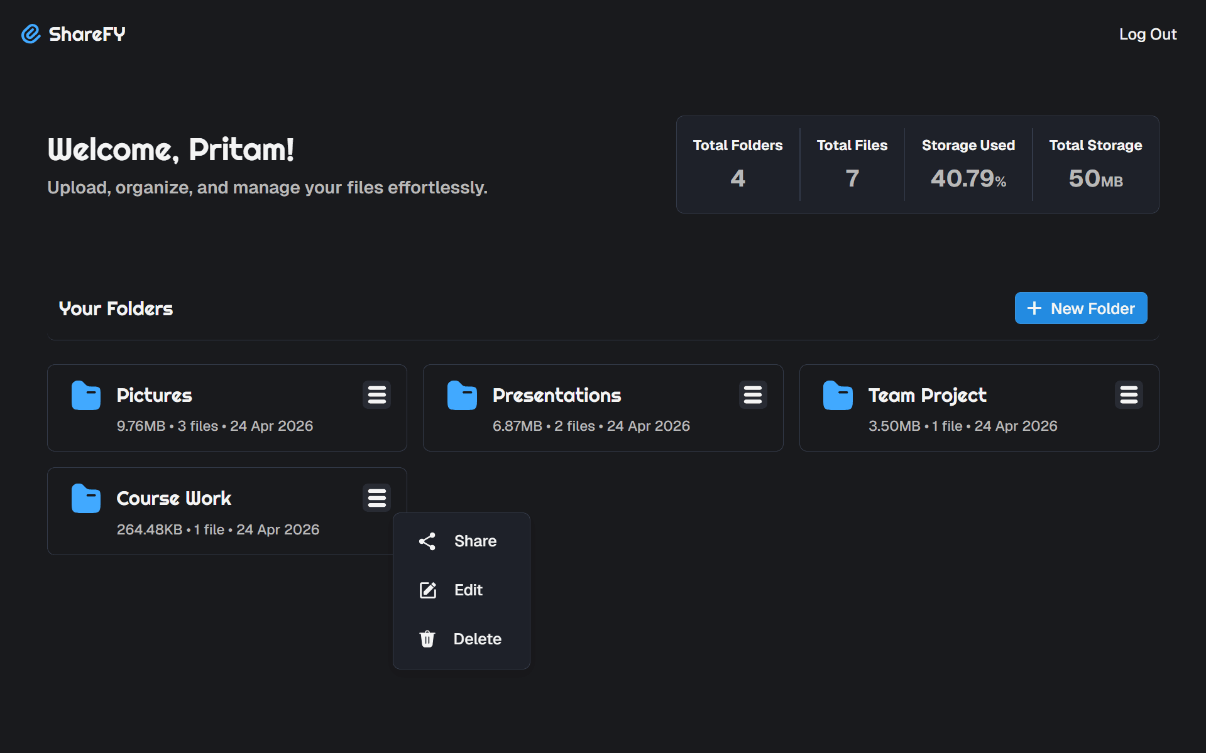Create a New Folder
Viewport: 1206px width, 753px height.
tap(1081, 308)
